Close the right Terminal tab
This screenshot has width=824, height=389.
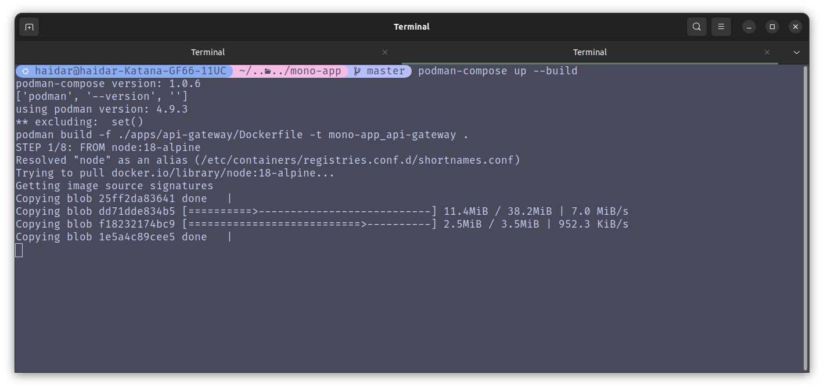tap(767, 52)
